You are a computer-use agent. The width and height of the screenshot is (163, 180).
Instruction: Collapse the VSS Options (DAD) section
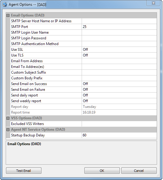tap(8, 118)
